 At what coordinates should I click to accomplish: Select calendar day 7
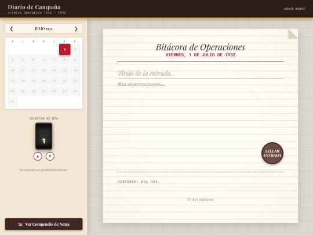tap(54, 60)
